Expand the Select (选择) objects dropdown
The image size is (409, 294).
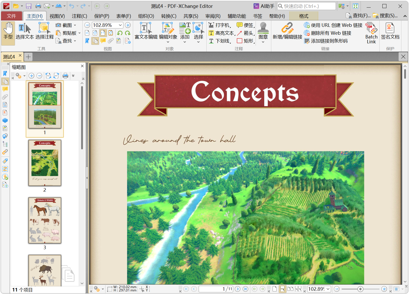pos(198,42)
